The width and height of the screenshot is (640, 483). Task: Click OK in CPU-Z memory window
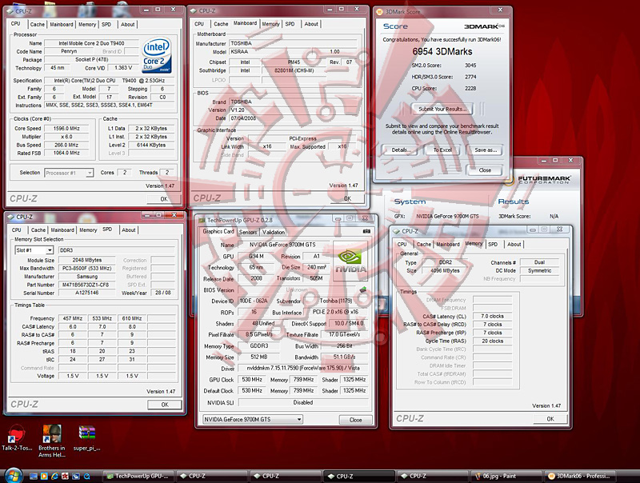[x=550, y=419]
